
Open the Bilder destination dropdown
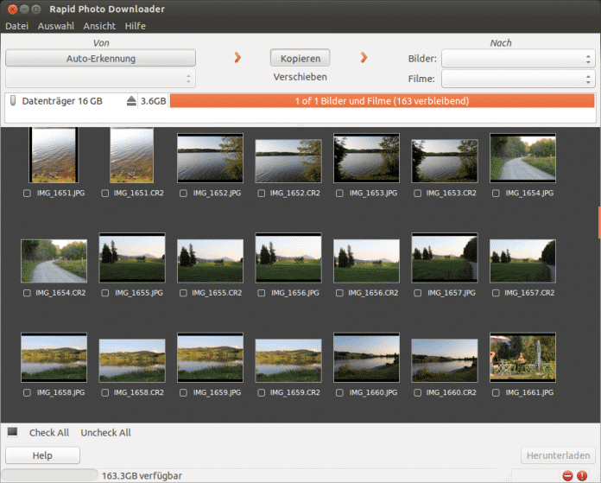point(516,59)
